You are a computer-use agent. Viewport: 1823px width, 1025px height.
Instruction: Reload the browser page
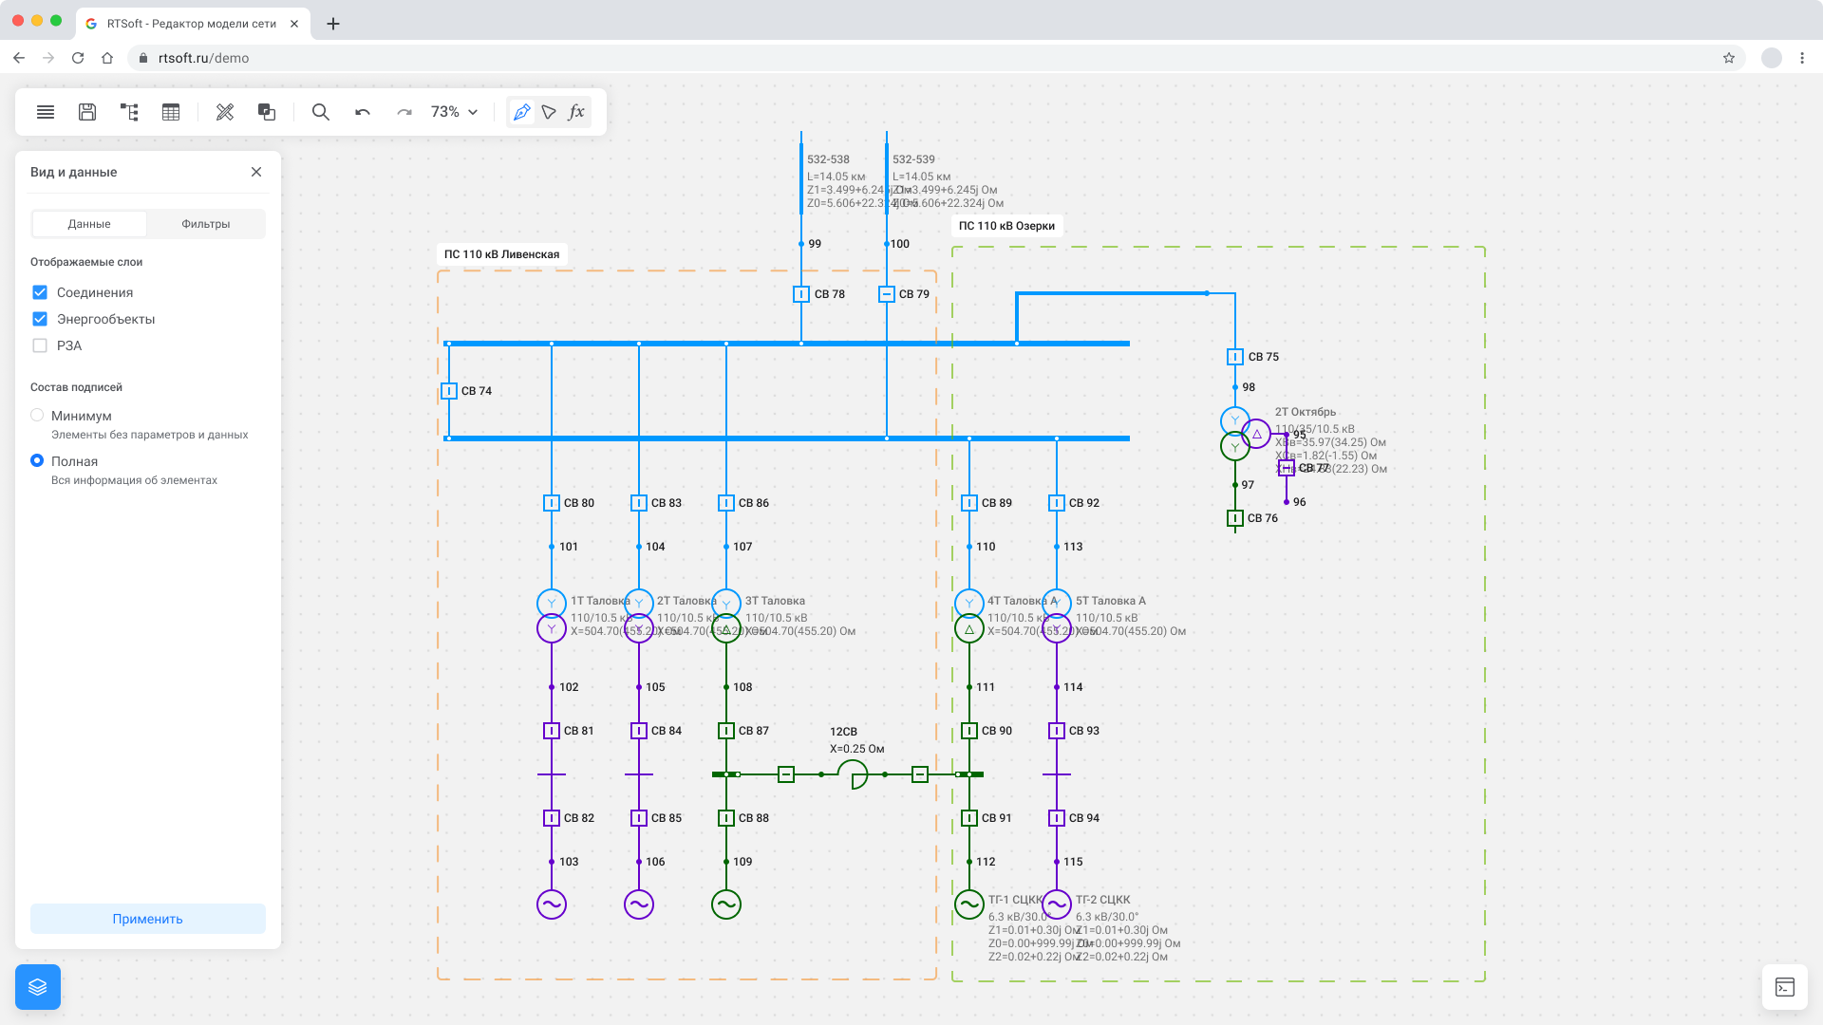[78, 58]
